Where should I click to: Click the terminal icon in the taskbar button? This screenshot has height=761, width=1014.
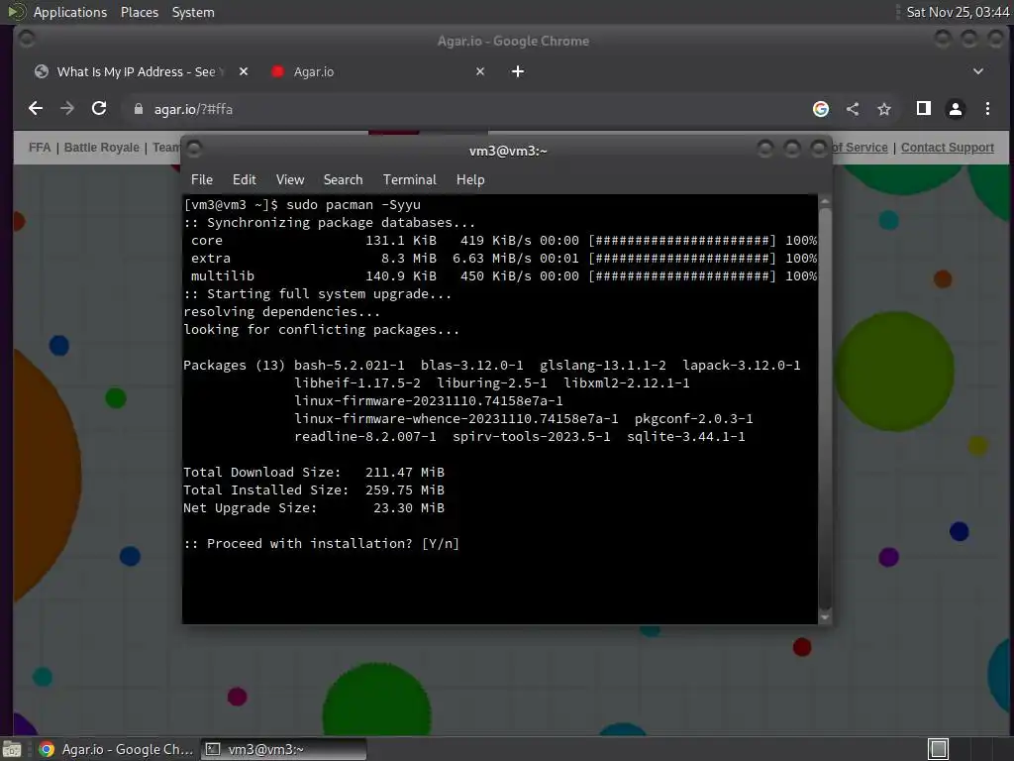[x=213, y=749]
